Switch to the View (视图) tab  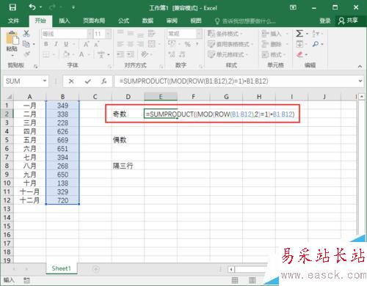(196, 21)
